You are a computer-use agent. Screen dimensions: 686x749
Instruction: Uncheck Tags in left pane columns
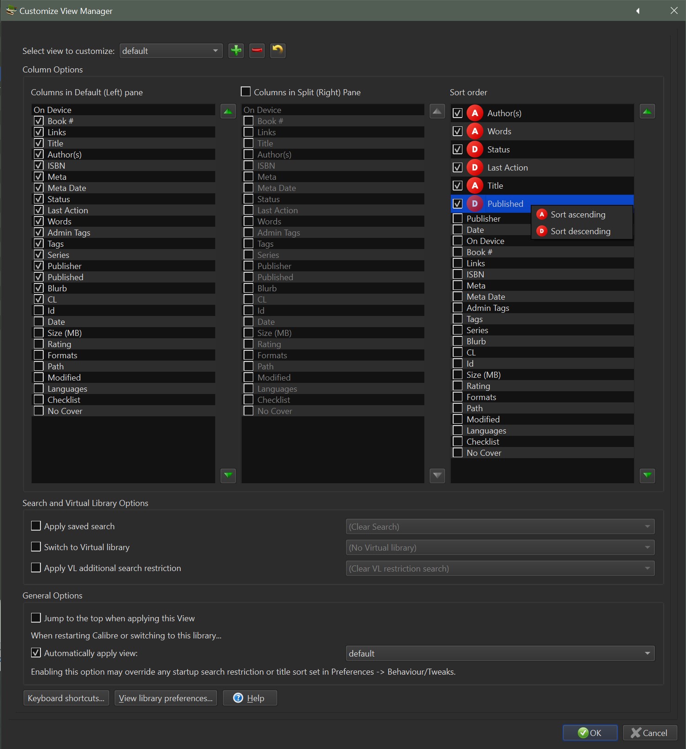(x=39, y=243)
